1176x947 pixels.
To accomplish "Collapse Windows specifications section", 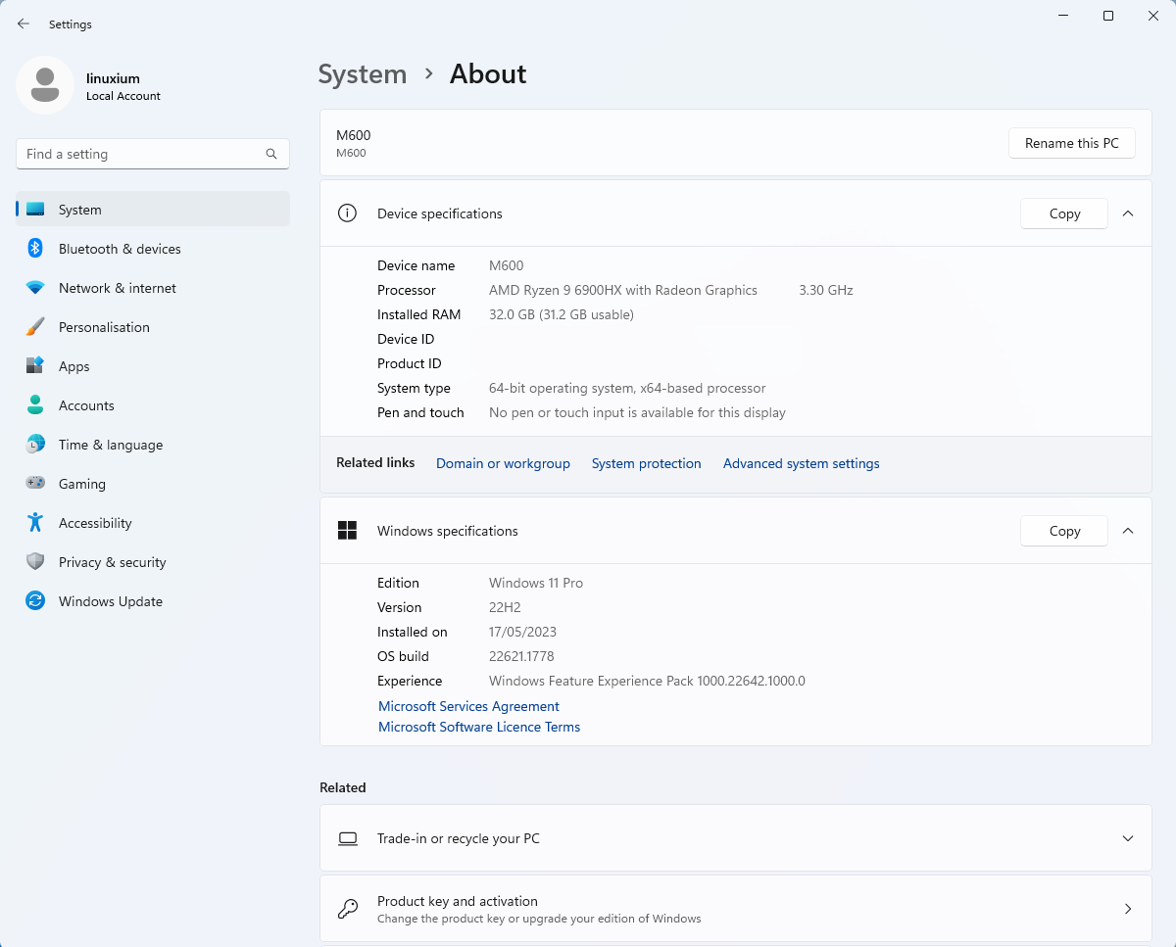I will (x=1128, y=531).
